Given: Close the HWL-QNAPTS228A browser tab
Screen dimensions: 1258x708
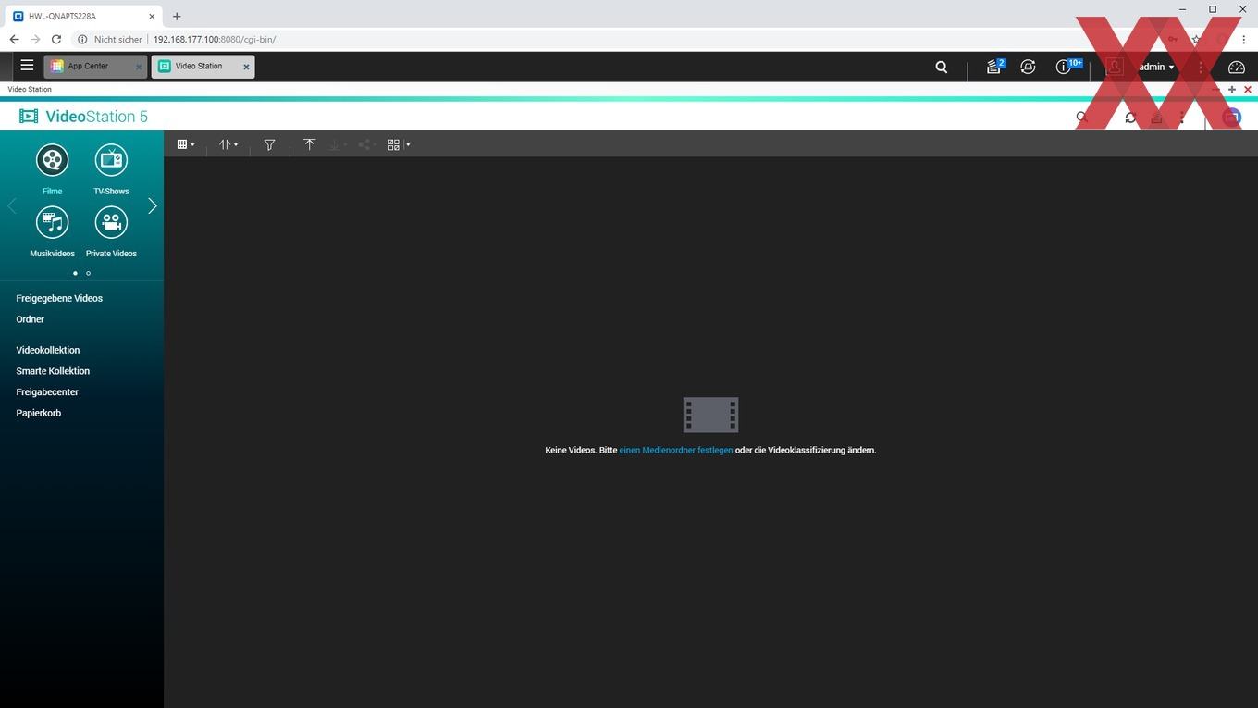Looking at the screenshot, I should click(152, 16).
